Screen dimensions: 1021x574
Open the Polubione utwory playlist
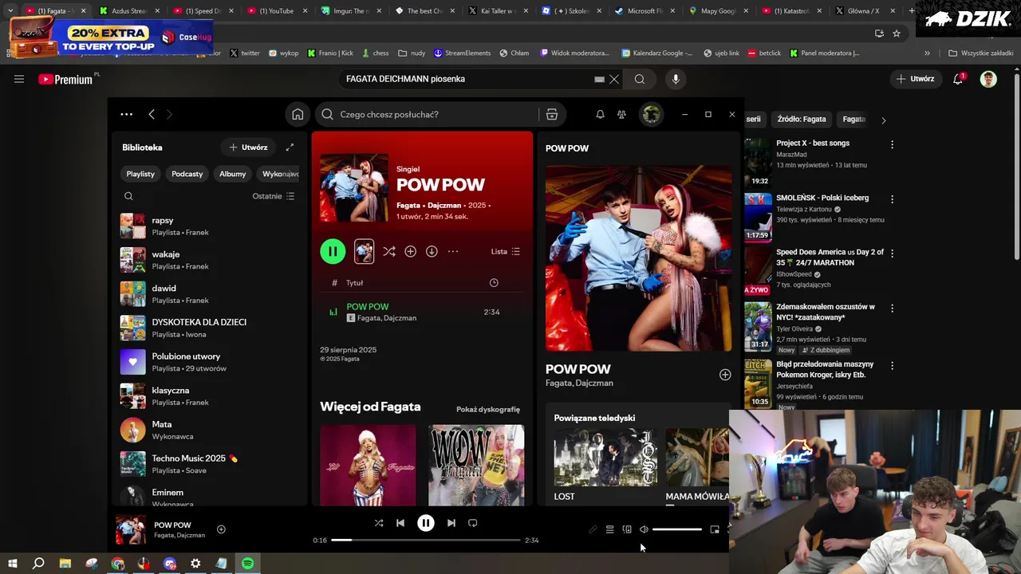point(207,362)
